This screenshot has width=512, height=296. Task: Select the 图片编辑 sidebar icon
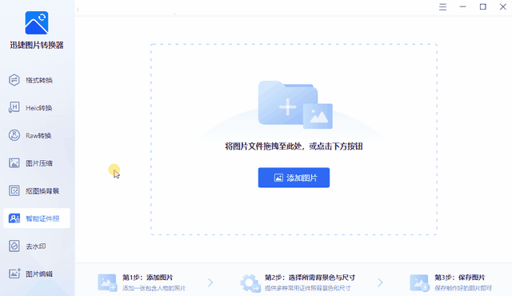pyautogui.click(x=14, y=274)
